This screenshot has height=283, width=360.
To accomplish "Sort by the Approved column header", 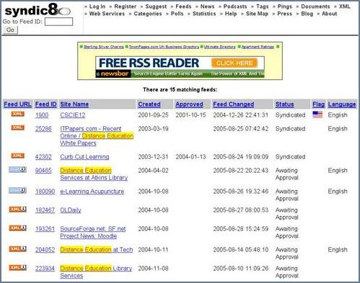I will coord(189,104).
